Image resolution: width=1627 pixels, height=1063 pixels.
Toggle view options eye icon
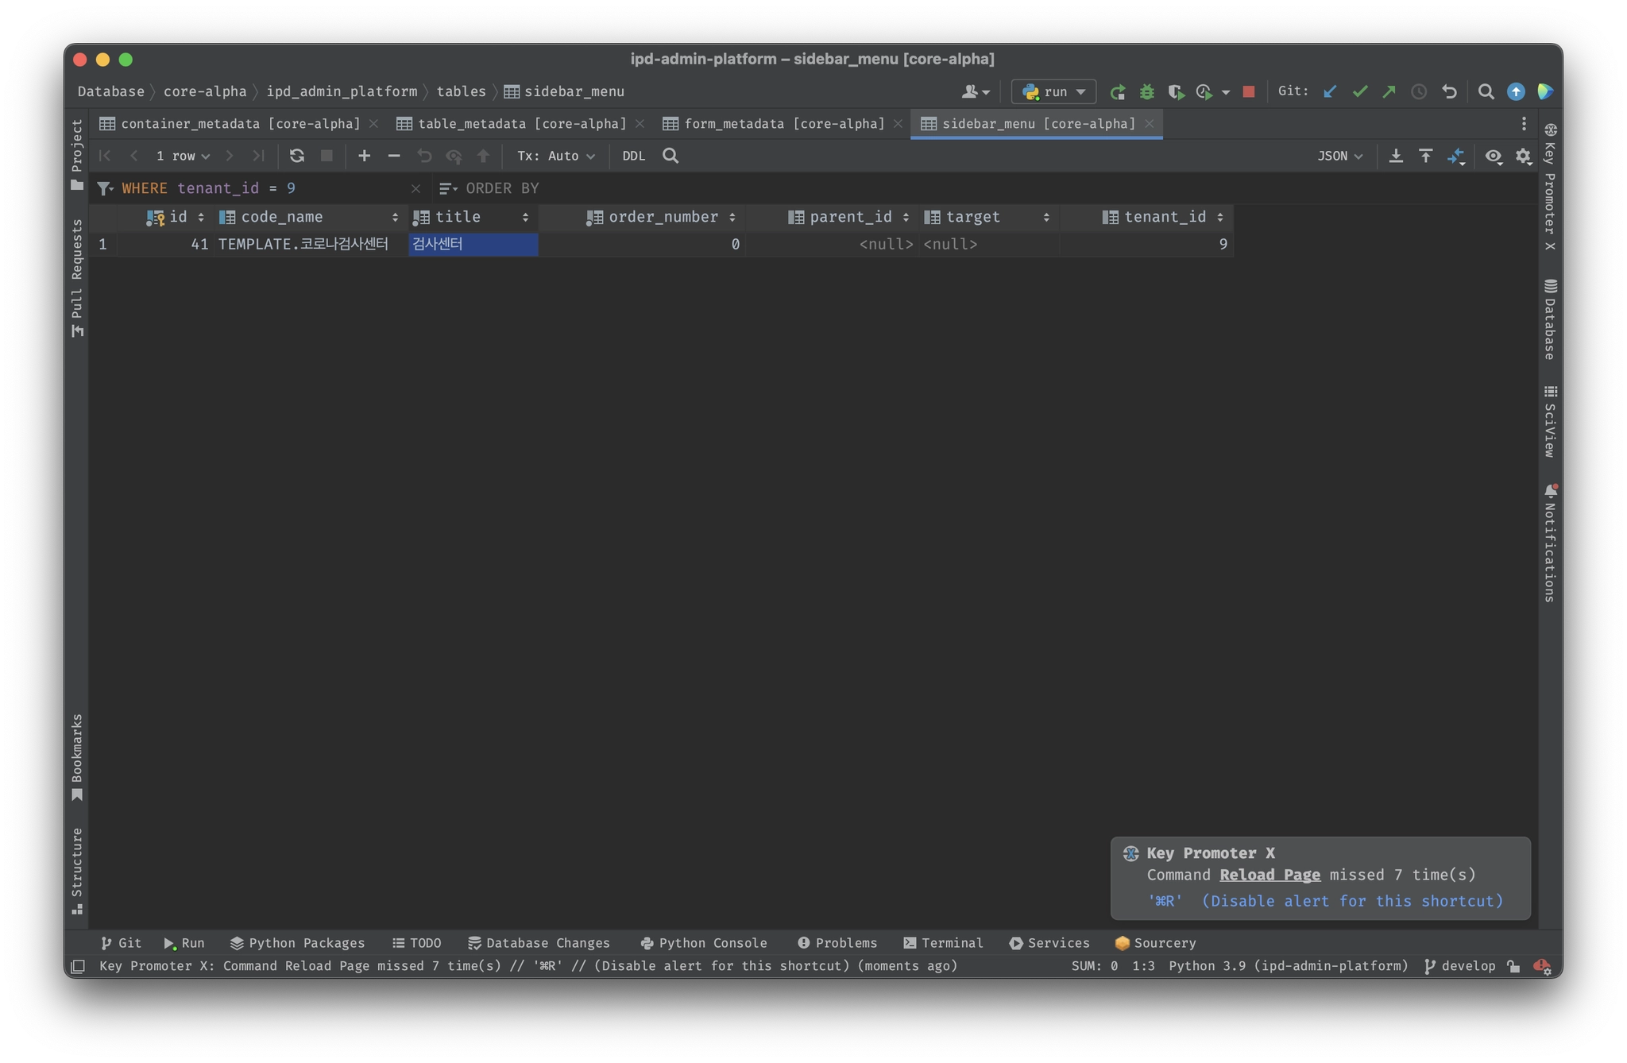(1494, 156)
